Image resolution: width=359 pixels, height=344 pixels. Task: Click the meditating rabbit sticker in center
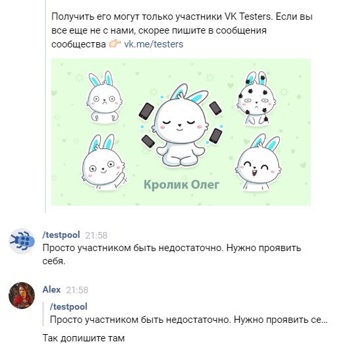180,125
